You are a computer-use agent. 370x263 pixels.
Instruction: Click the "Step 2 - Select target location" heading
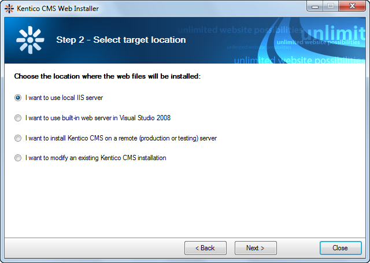[x=121, y=40]
